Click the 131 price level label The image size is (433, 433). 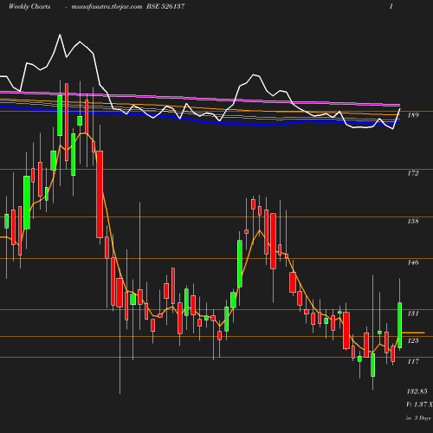pos(413,313)
